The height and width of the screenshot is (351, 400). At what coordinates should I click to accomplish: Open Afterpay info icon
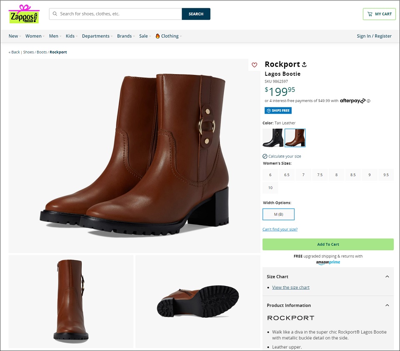pyautogui.click(x=368, y=101)
